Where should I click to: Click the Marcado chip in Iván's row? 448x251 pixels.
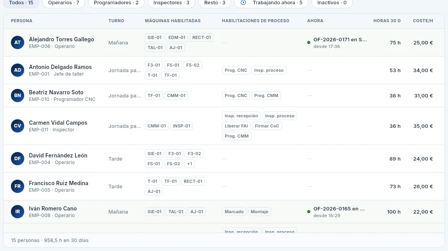pyautogui.click(x=234, y=212)
